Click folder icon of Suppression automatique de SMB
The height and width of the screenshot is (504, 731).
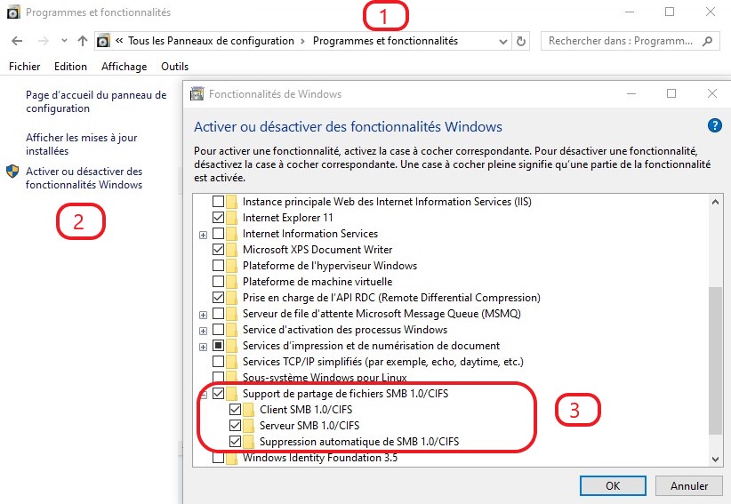pos(248,442)
